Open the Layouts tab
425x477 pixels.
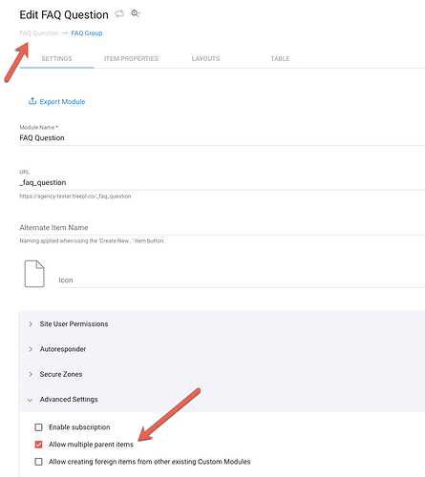(205, 59)
